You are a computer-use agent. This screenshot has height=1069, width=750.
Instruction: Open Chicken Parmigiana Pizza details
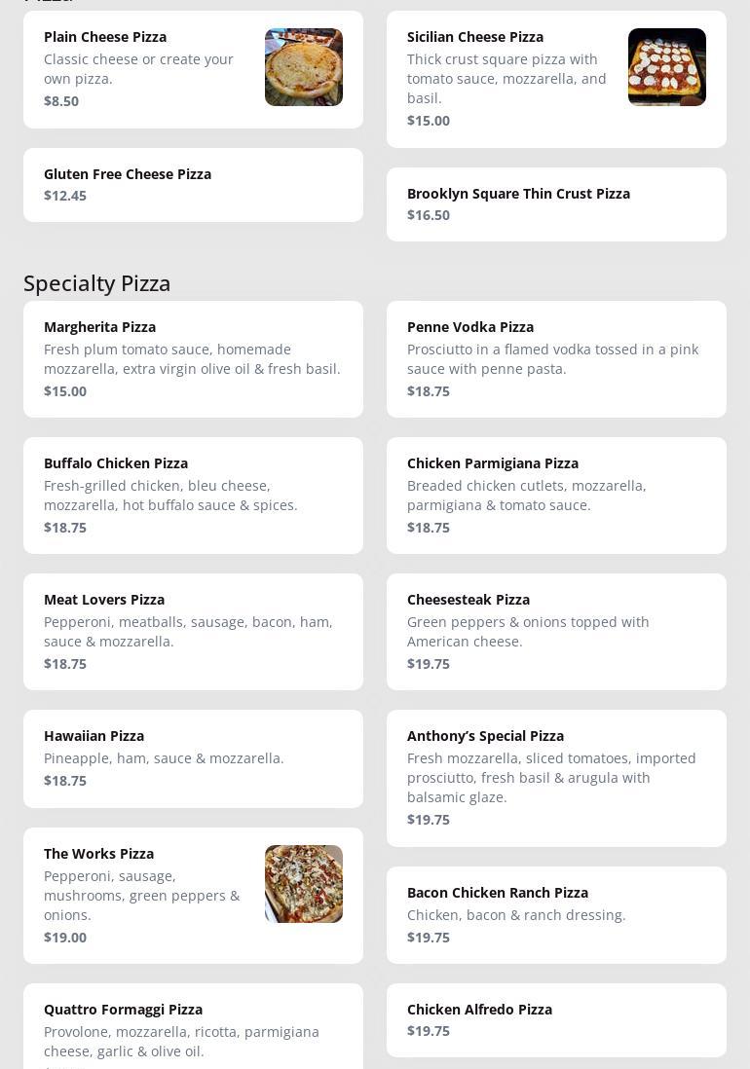pyautogui.click(x=556, y=496)
